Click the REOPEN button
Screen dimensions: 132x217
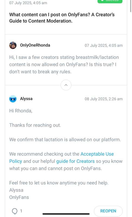(x=108, y=211)
